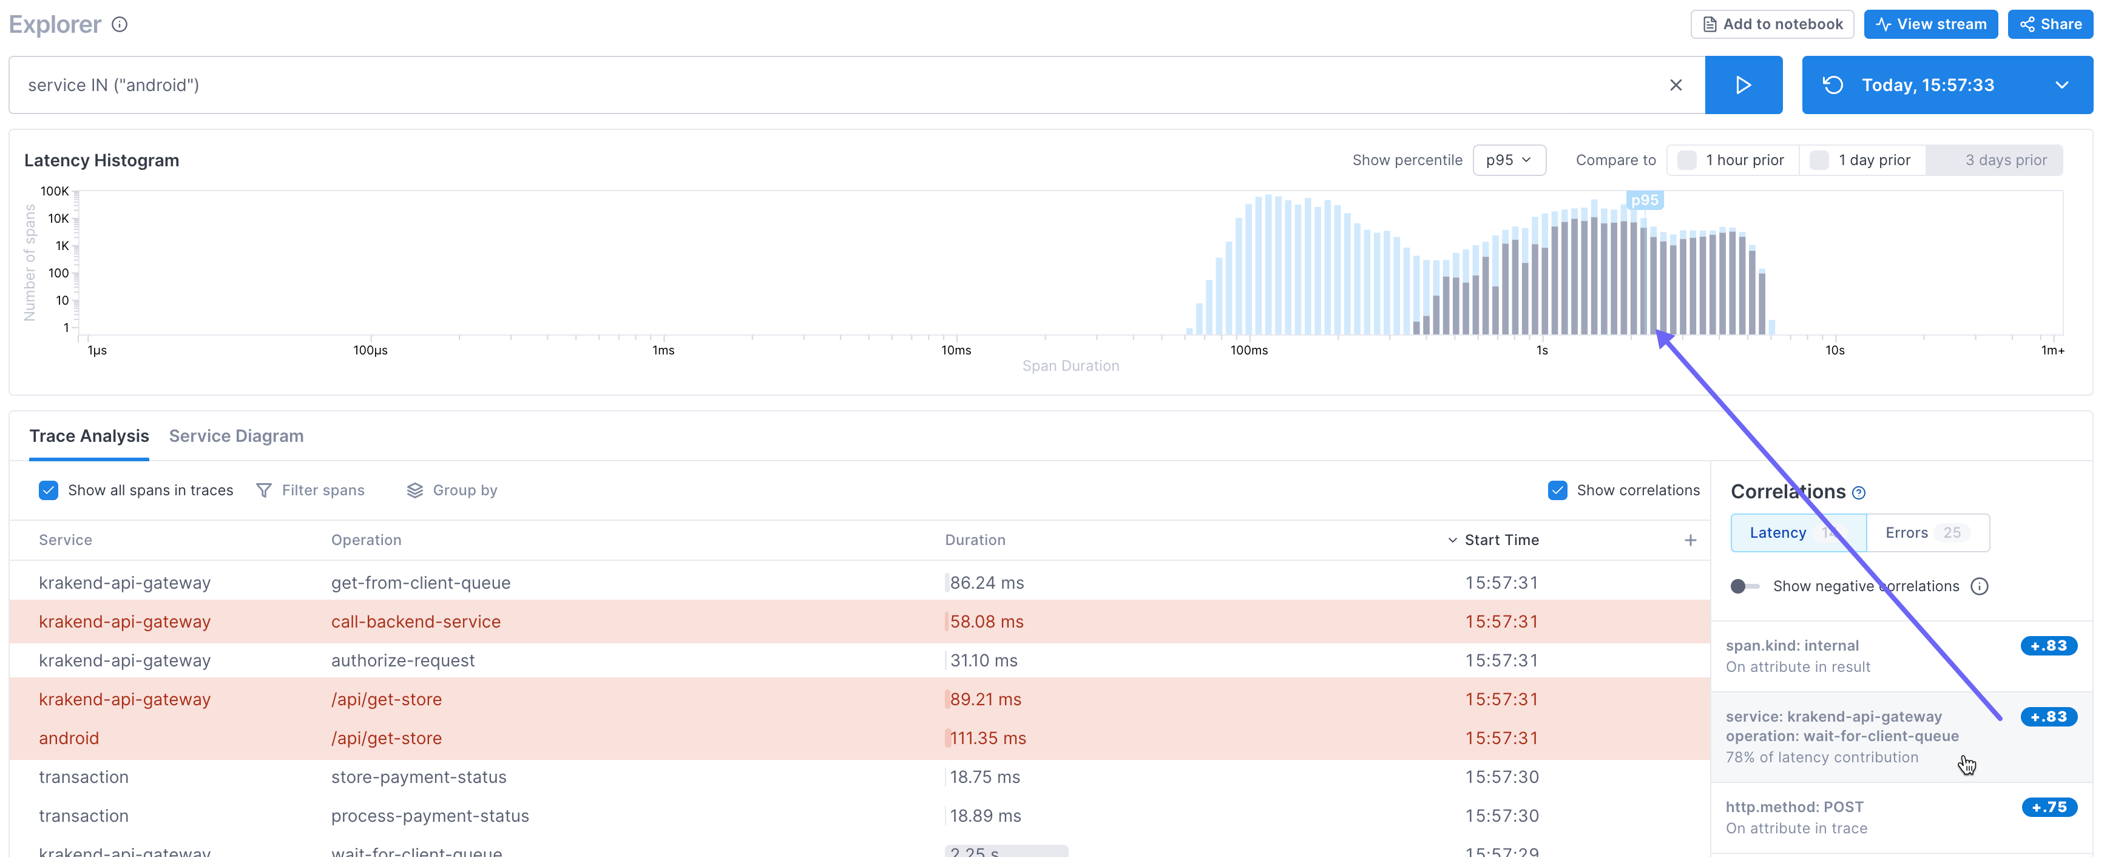Open the Correlations help icon
The image size is (2107, 857).
[1858, 492]
